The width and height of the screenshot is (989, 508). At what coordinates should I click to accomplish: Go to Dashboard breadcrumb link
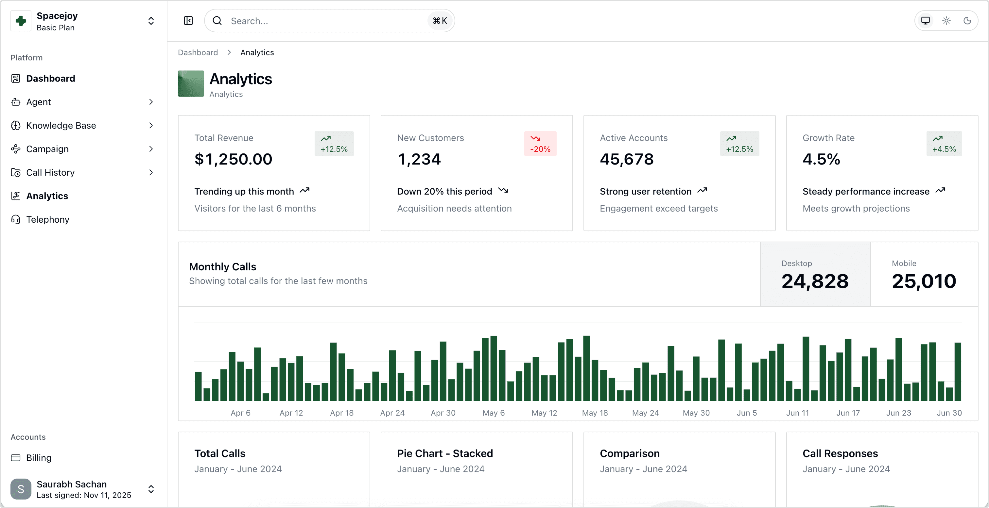coord(198,53)
